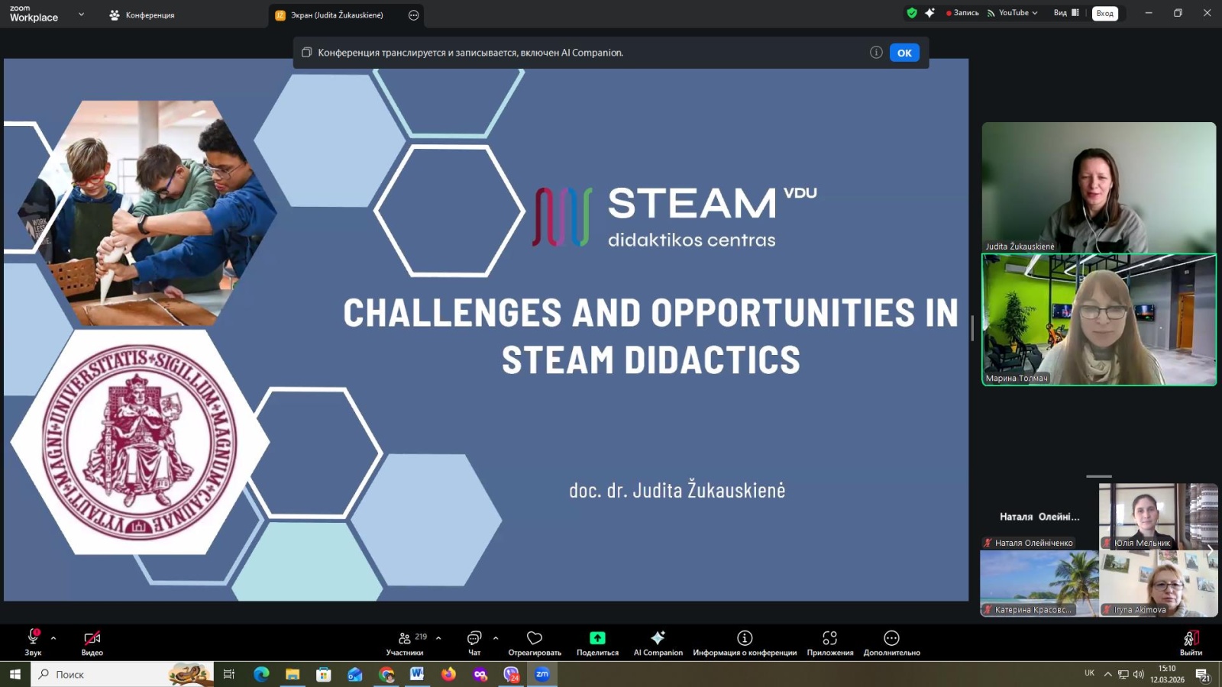Expand the YouTube streaming dropdown
Viewport: 1222px width, 687px height.
(1013, 13)
